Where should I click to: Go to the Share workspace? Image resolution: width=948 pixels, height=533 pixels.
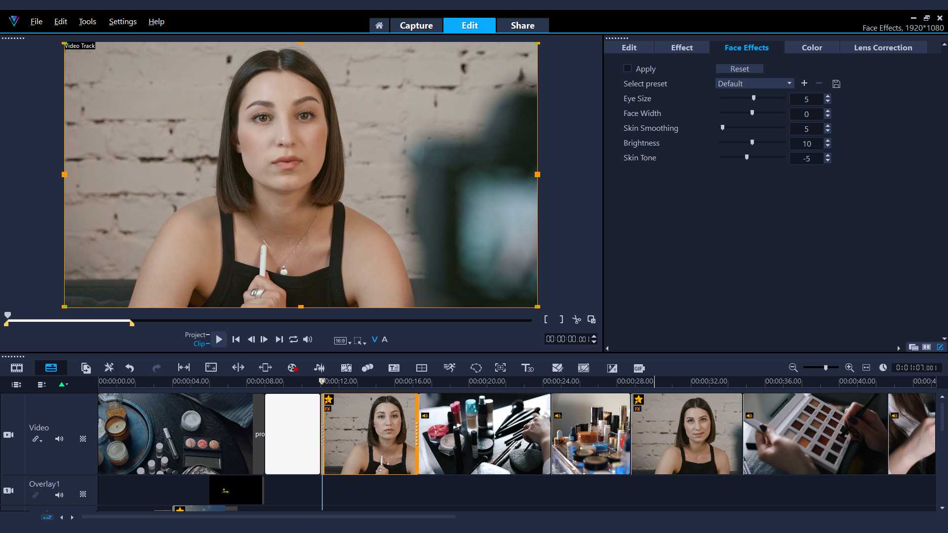(x=522, y=26)
